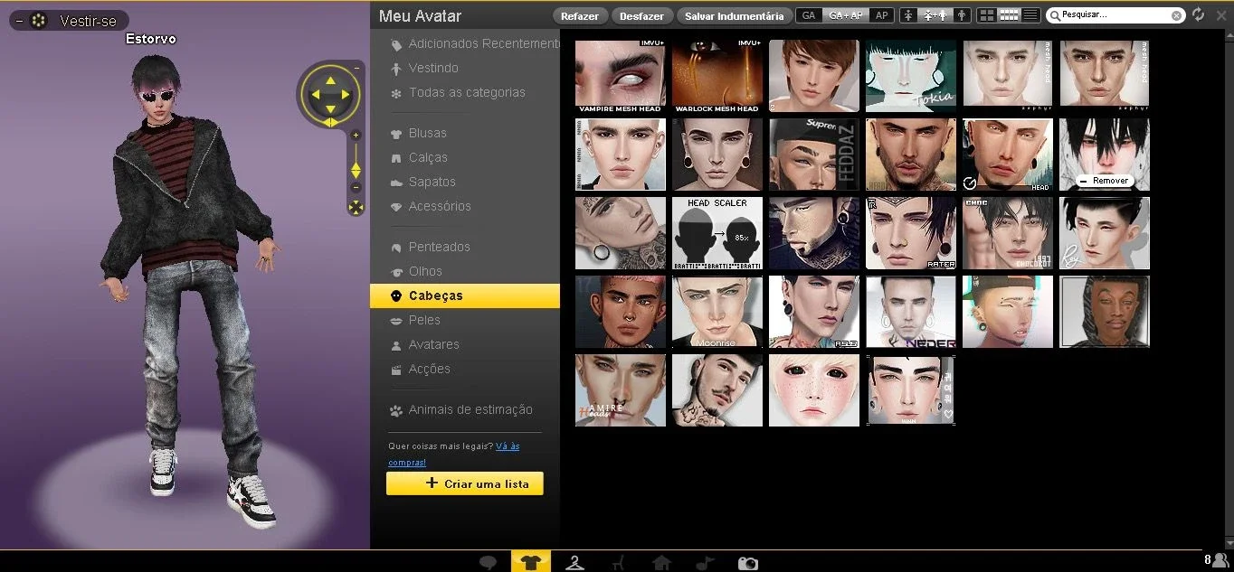Viewport: 1234px width, 572px height.
Task: Filter to AP rated items only
Action: pyautogui.click(x=882, y=15)
